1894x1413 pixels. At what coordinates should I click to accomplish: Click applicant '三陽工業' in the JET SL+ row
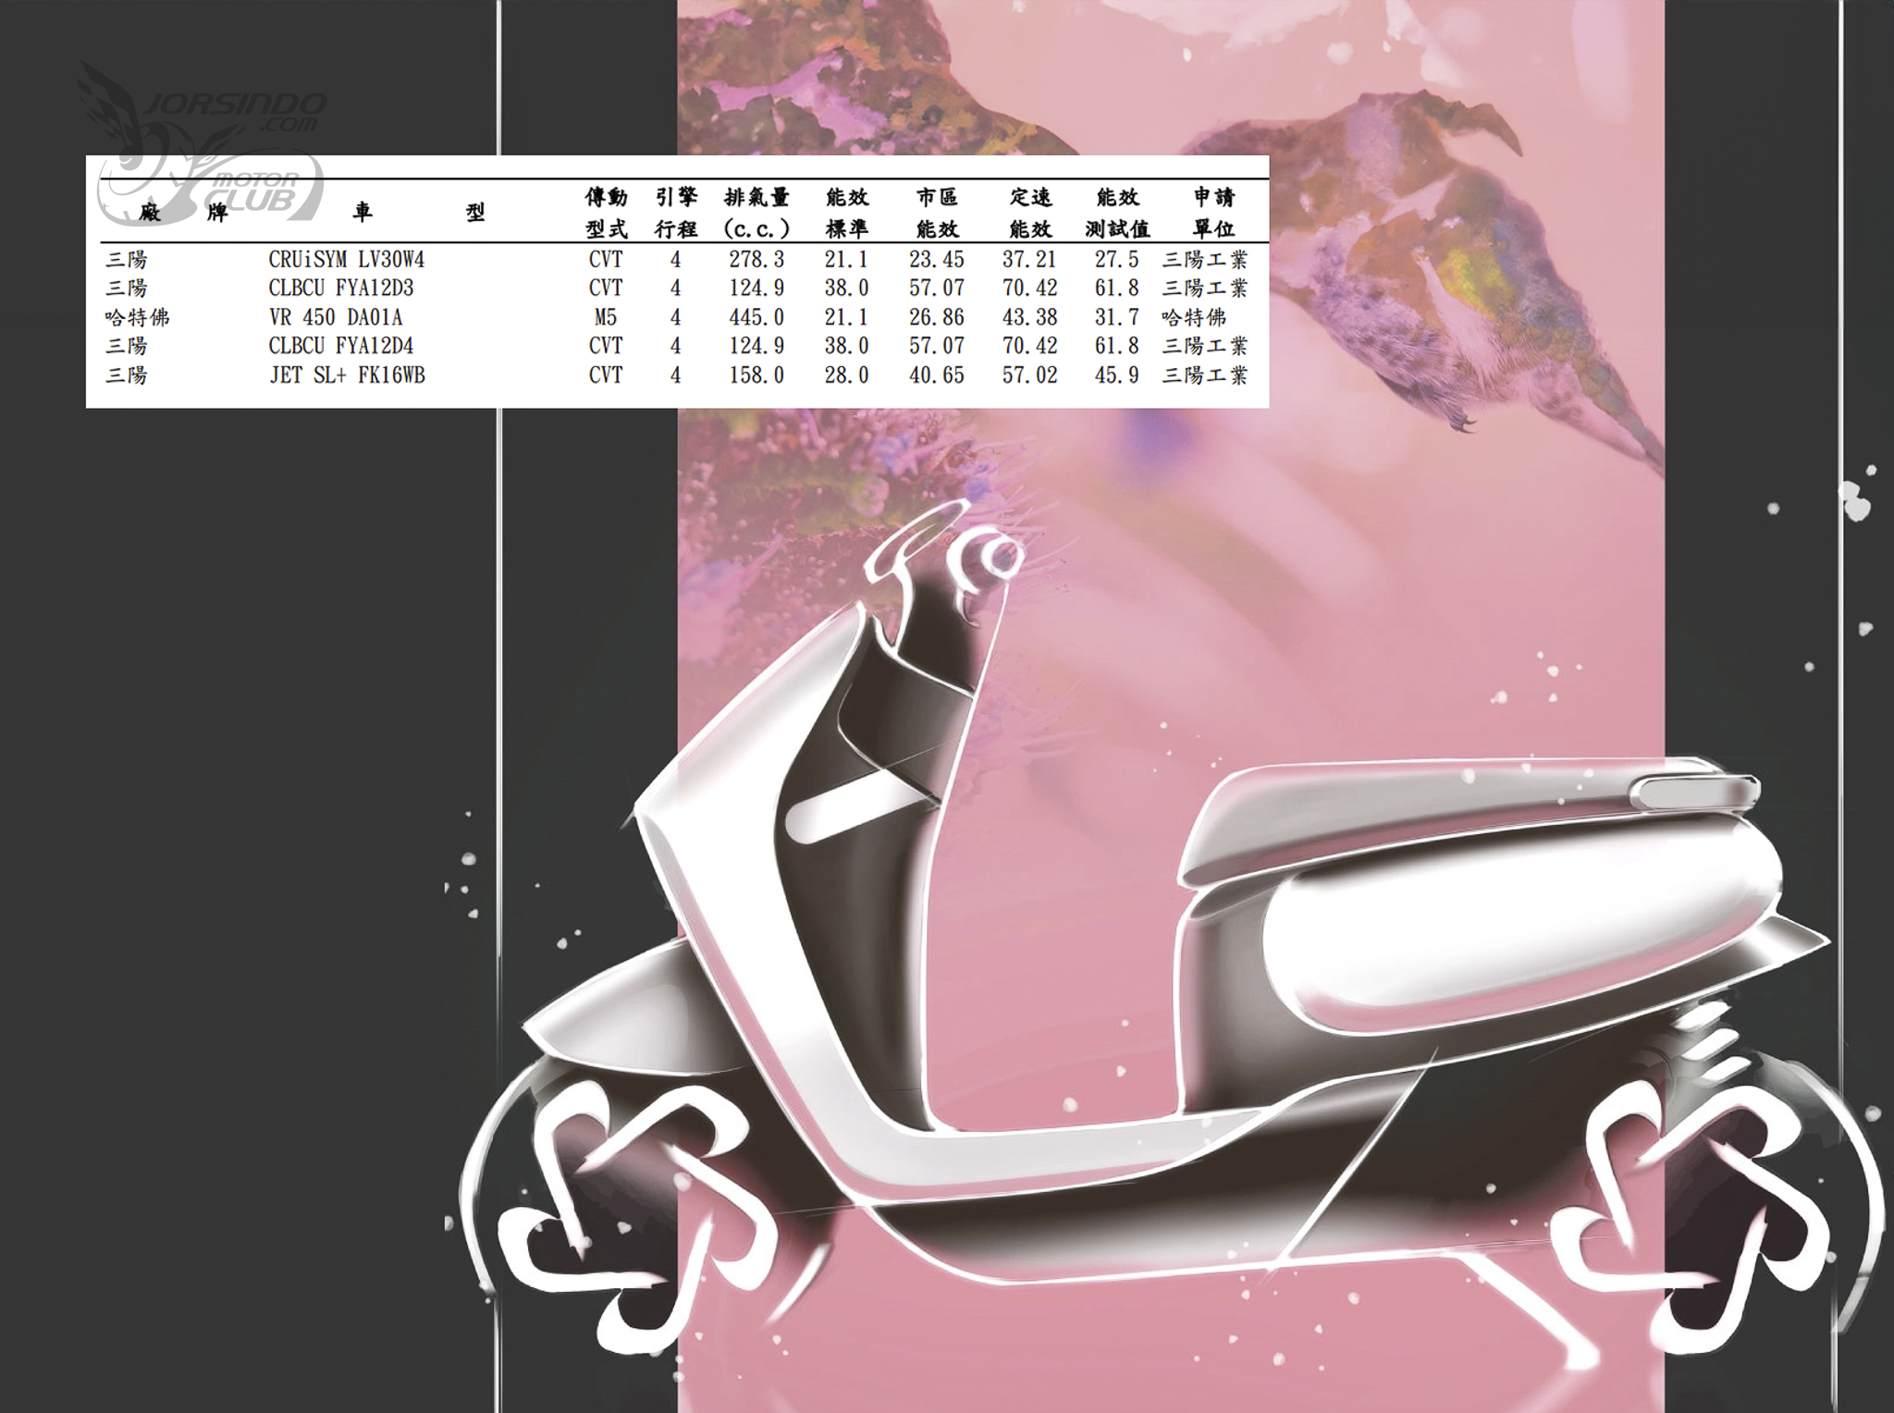[x=1205, y=375]
